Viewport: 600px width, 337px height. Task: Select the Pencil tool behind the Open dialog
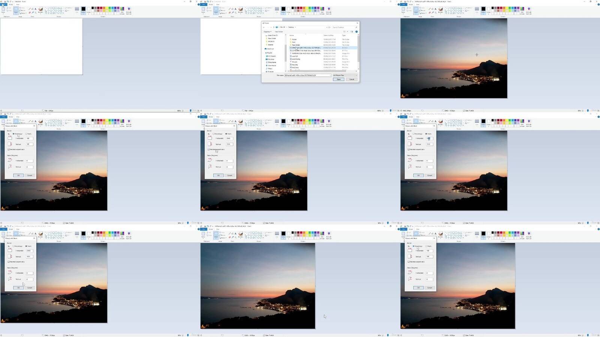click(x=229, y=9)
